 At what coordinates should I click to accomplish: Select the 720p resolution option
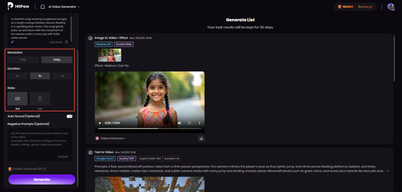pyautogui.click(x=23, y=60)
